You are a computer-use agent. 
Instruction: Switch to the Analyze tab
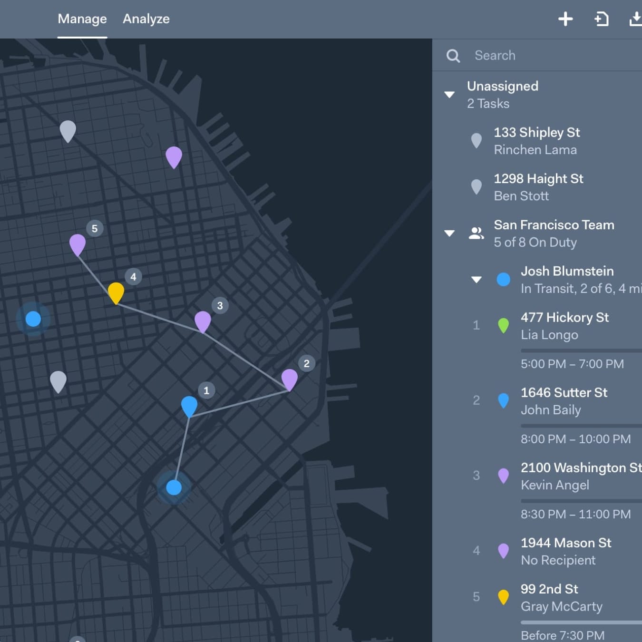point(146,19)
